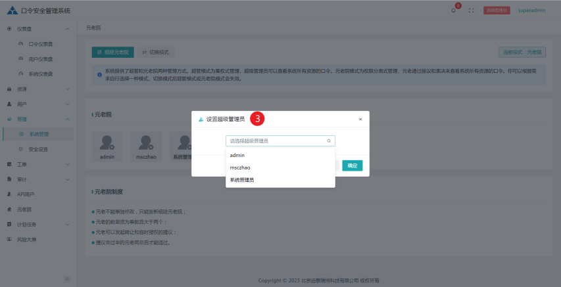Expand the 仪表盘 sidebar menu

click(37, 29)
